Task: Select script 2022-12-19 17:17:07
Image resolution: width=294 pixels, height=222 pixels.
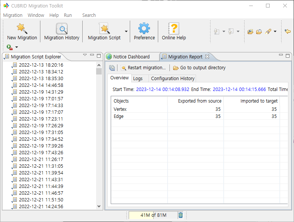Action: [x=41, y=112]
